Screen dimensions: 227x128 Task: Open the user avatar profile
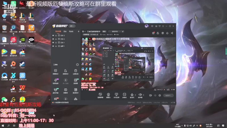click(146, 26)
